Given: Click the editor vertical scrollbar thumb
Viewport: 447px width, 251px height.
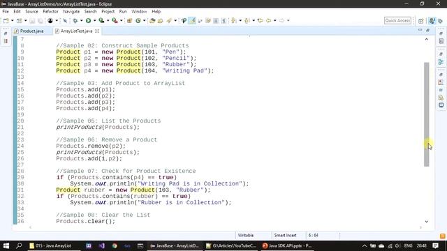Looking at the screenshot, I should [x=427, y=114].
